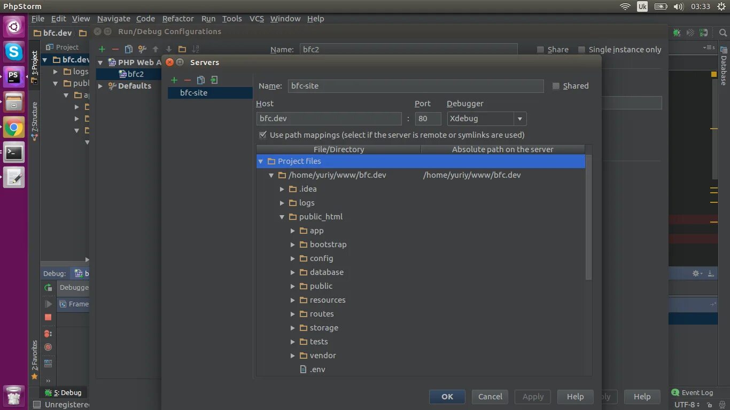Select the .env file row

tap(421, 369)
